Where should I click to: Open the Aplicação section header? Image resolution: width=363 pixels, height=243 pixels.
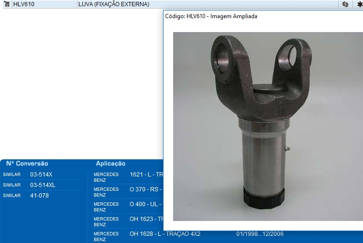[x=110, y=164]
